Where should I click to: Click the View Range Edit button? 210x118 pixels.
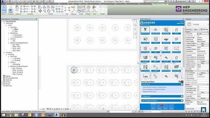coord(203,92)
